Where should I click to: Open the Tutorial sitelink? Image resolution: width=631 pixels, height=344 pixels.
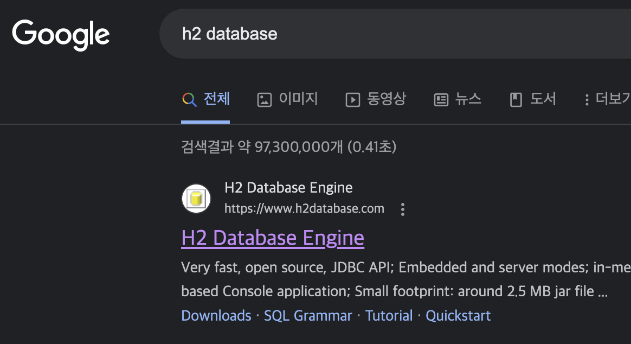[389, 315]
